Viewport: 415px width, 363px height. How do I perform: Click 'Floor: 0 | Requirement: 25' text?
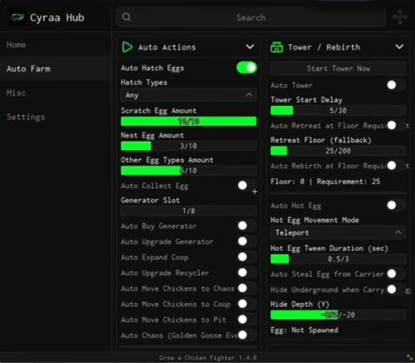pyautogui.click(x=325, y=181)
